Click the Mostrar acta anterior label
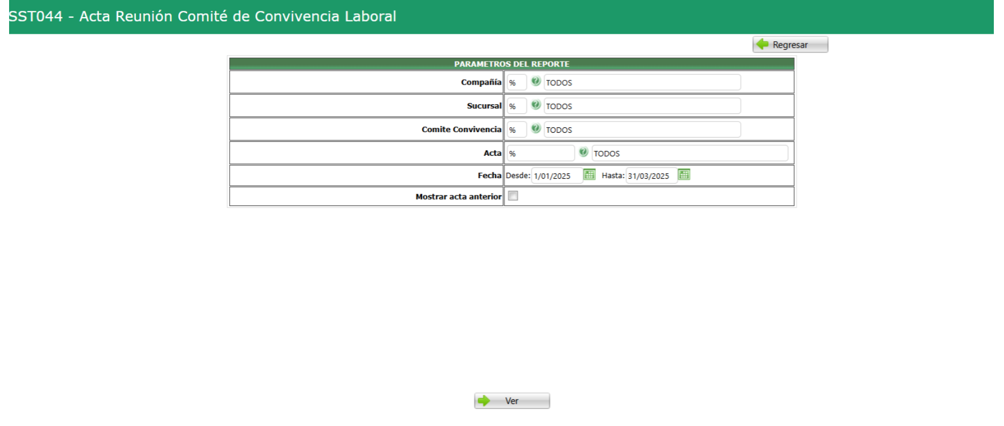The width and height of the screenshot is (1004, 426). pyautogui.click(x=458, y=196)
